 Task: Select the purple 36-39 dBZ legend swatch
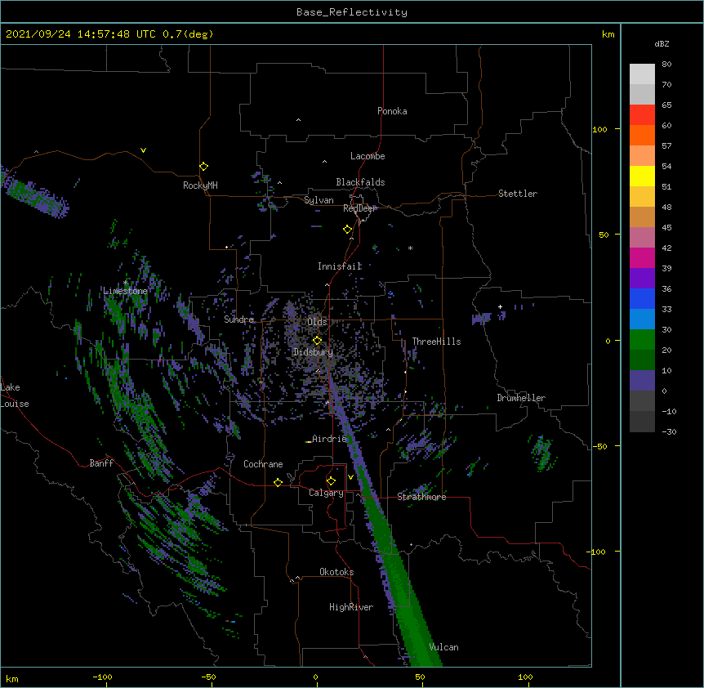click(642, 278)
